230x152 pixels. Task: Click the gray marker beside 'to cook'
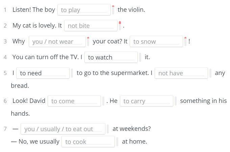coord(117,142)
